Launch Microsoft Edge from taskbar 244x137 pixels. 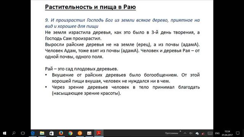pos(33,133)
